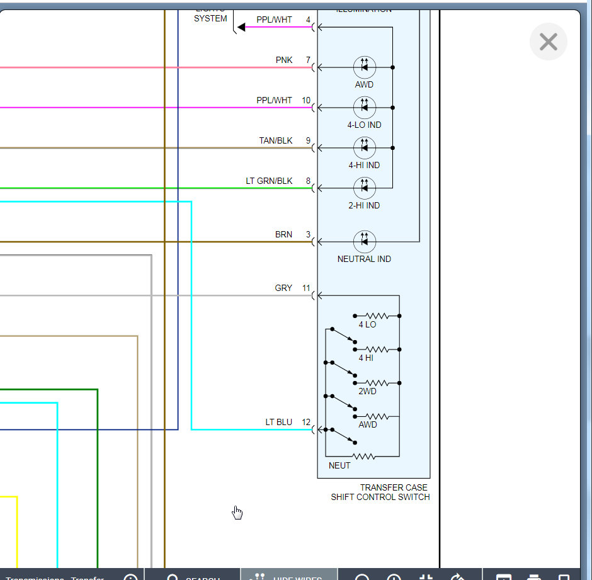
Task: Click the AWD indicator LED symbol
Action: point(365,67)
